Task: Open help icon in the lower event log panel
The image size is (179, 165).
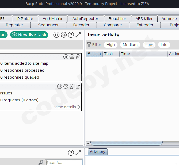Action: [71, 153]
